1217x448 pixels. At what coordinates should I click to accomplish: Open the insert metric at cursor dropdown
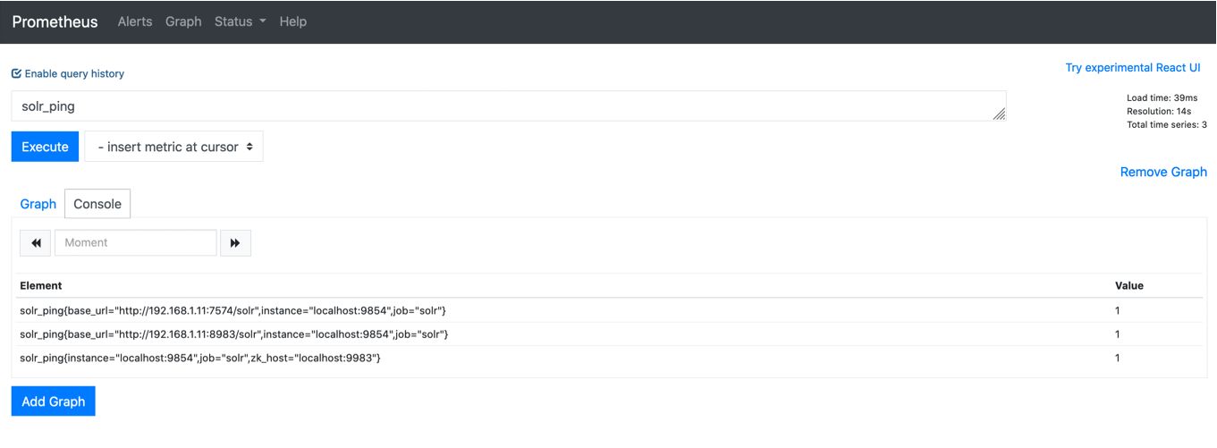tap(173, 148)
